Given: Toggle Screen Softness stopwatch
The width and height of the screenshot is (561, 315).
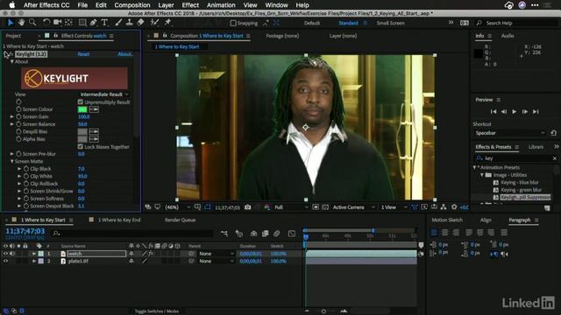Looking at the screenshot, I should tap(26, 199).
